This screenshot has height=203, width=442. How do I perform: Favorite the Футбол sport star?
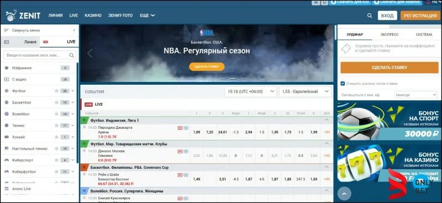pyautogui.click(x=56, y=91)
